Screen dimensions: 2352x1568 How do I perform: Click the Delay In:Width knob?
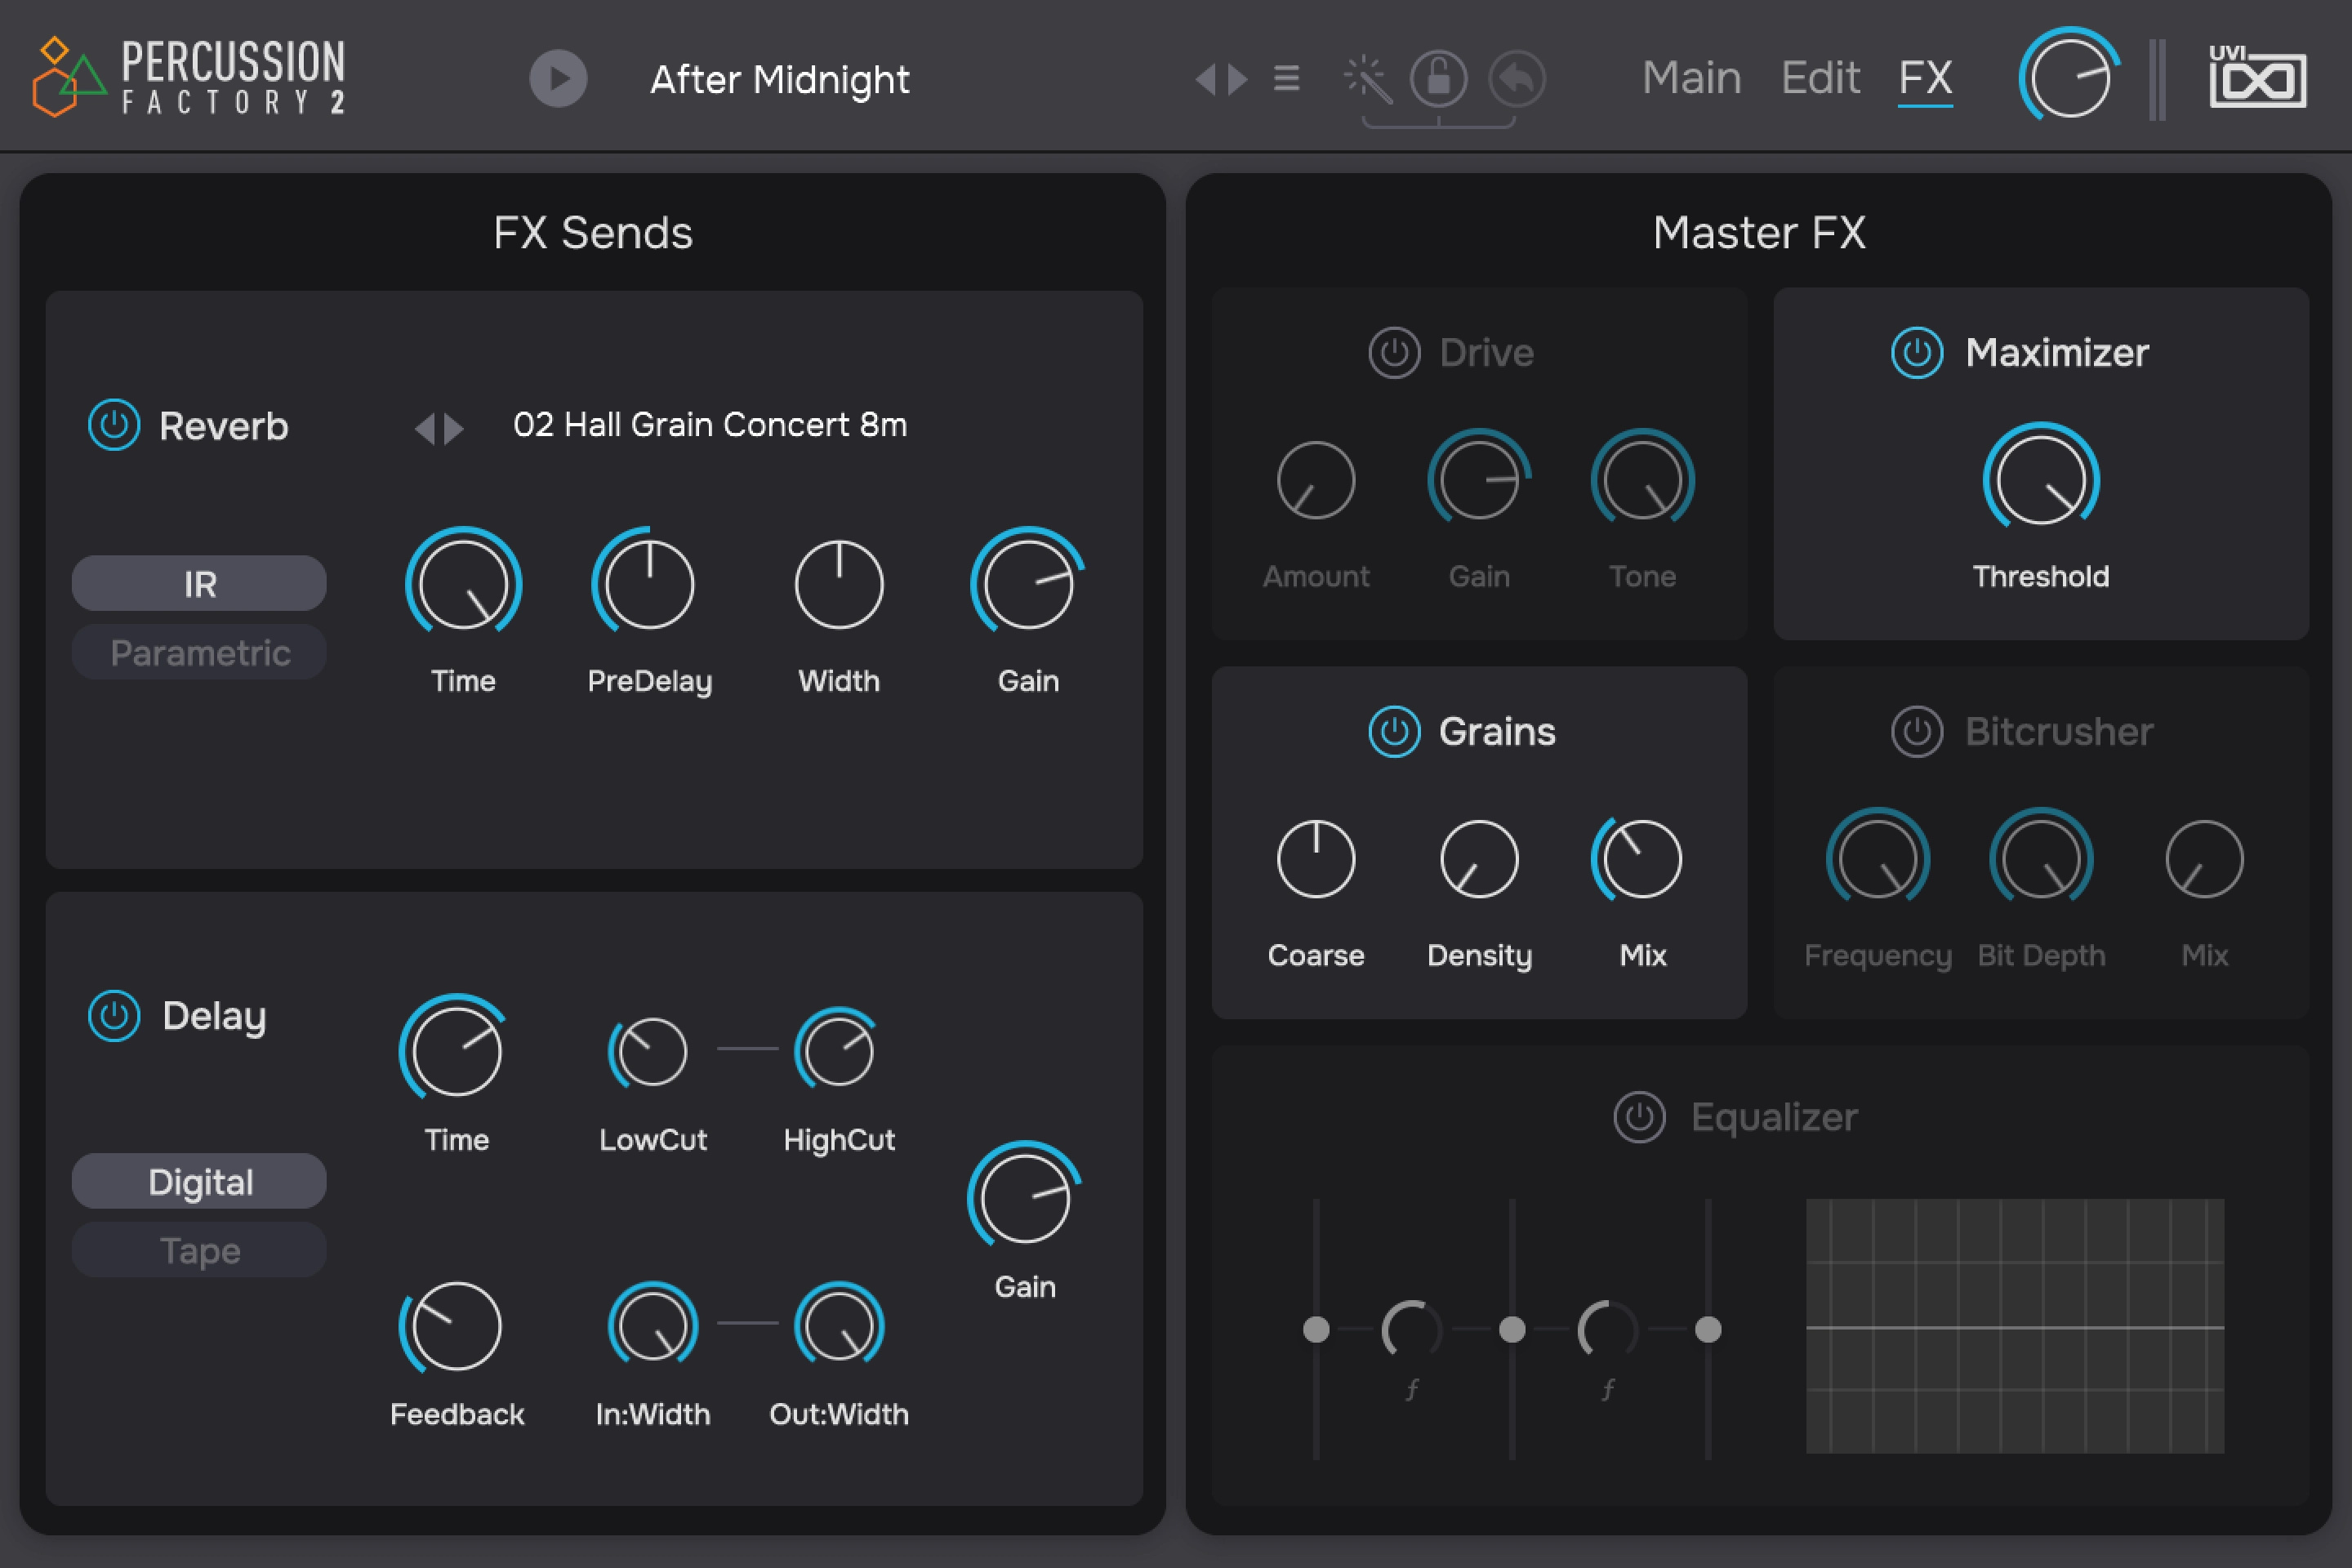[x=652, y=1326]
